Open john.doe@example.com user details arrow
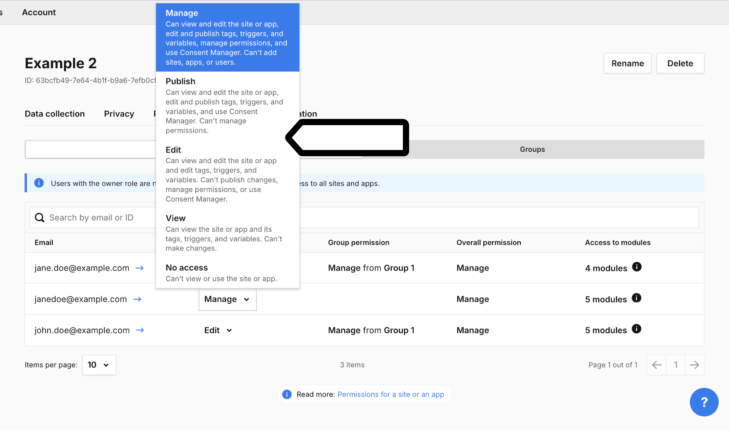 140,330
